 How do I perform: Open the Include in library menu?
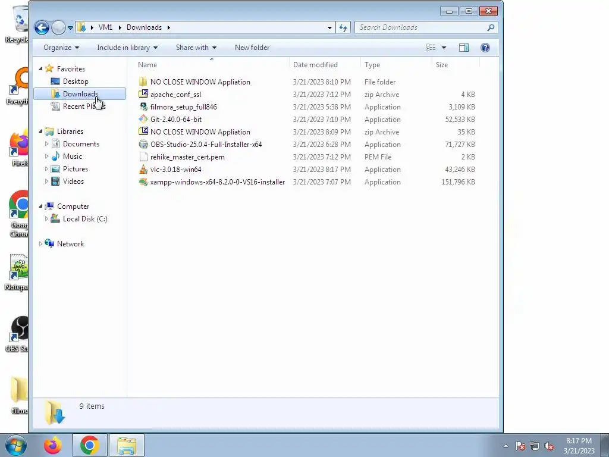[127, 48]
